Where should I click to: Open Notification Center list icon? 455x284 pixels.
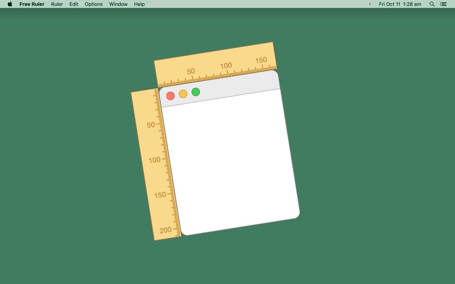443,4
